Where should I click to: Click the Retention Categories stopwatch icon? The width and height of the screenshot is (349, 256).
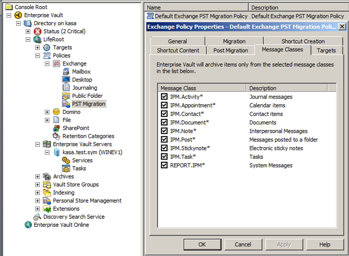[56, 136]
